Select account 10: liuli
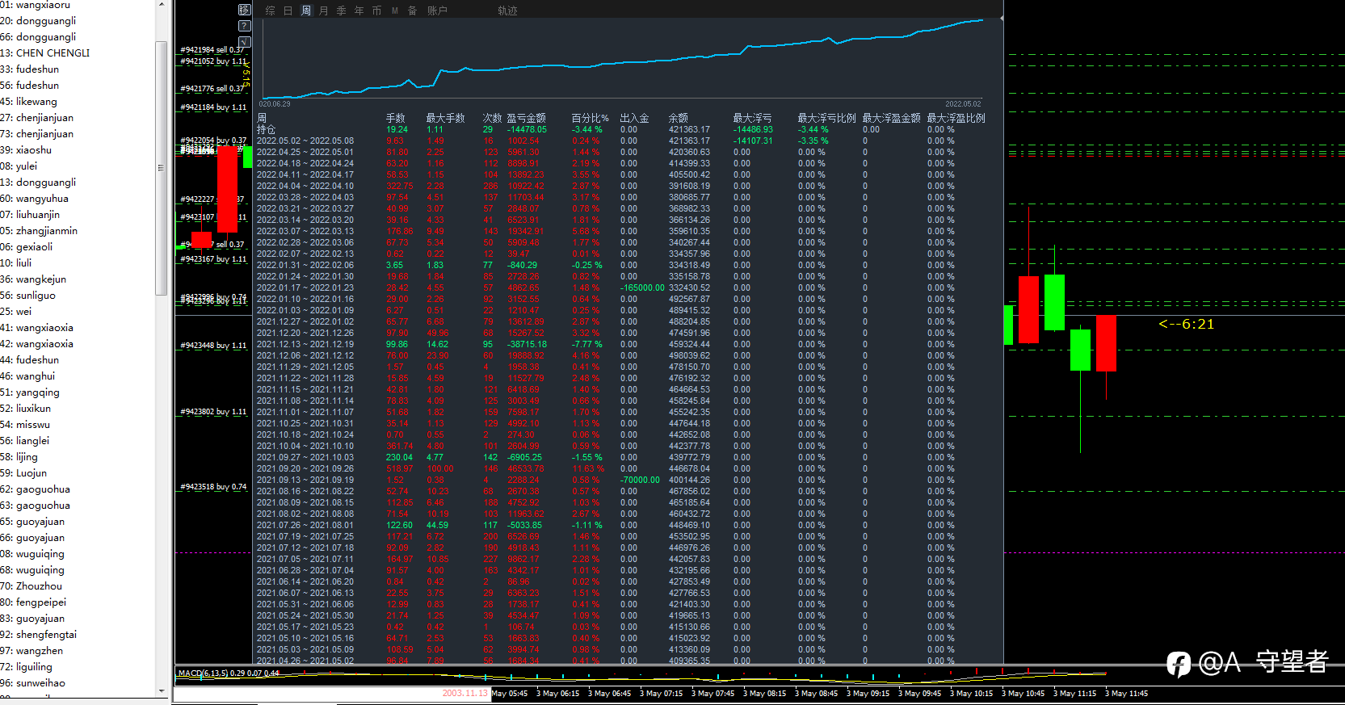 tap(16, 263)
